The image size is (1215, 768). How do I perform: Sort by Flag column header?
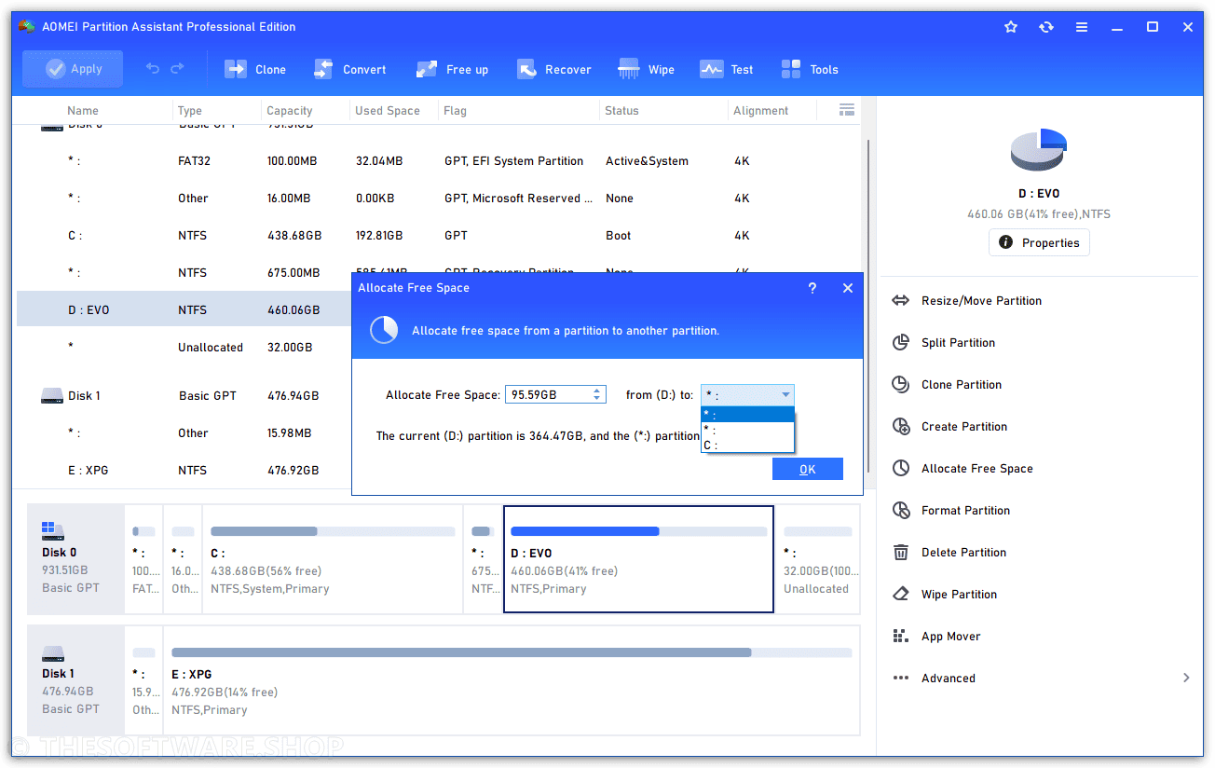tap(455, 110)
